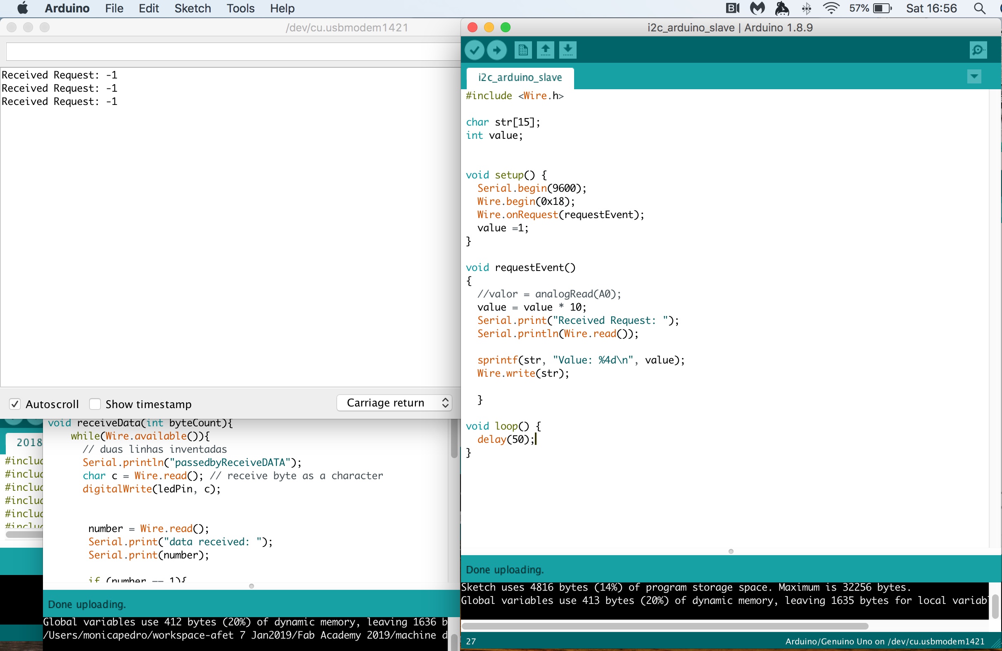Open a sketch with Open icon
1002x651 pixels.
[545, 50]
